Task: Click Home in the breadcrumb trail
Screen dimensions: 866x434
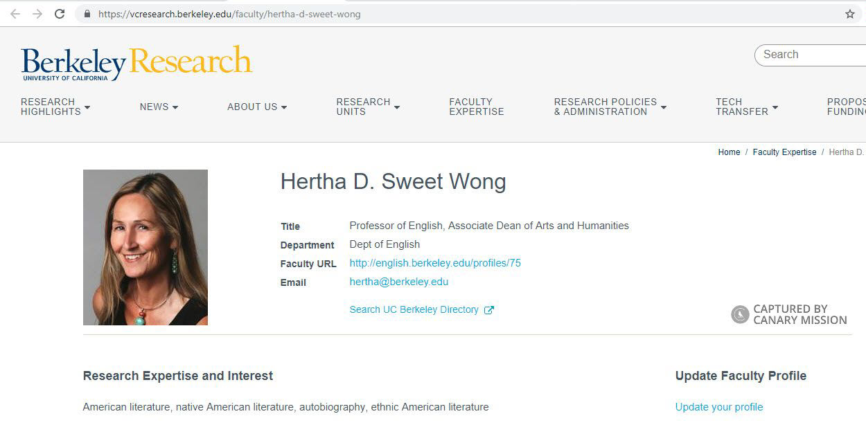Action: pos(729,152)
